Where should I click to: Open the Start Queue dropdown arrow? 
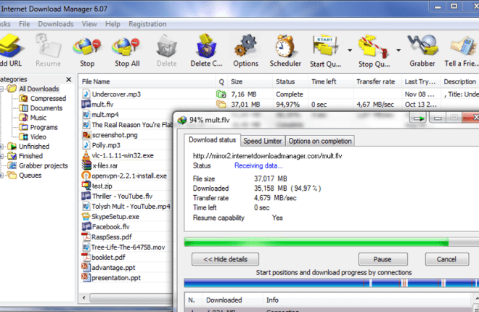350,50
